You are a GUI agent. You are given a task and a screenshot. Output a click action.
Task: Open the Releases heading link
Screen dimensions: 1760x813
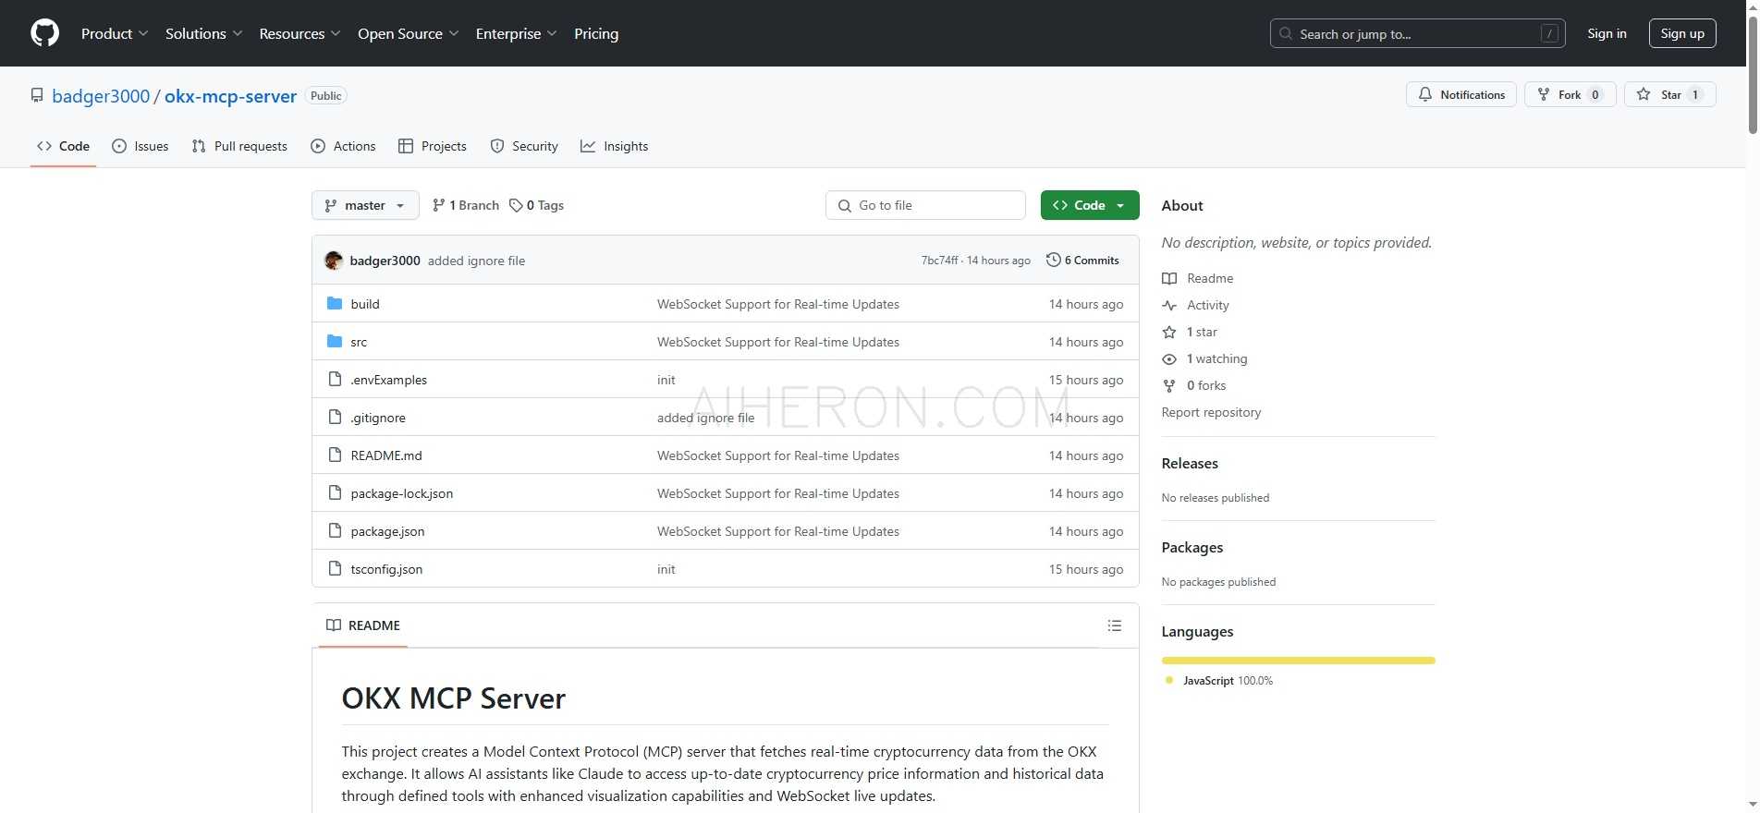click(x=1190, y=464)
